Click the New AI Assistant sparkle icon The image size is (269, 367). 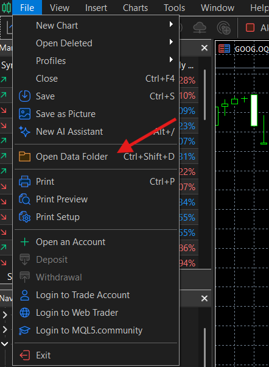click(24, 131)
